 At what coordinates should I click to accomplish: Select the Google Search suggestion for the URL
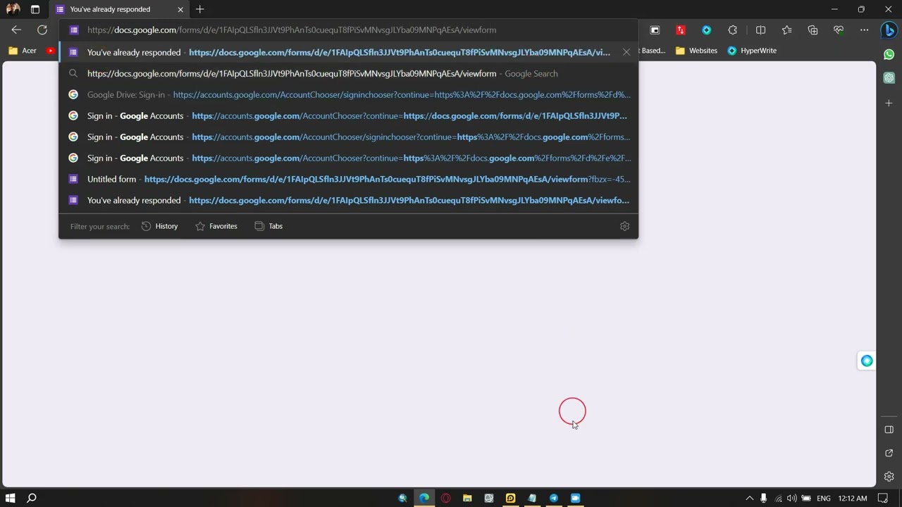point(349,73)
